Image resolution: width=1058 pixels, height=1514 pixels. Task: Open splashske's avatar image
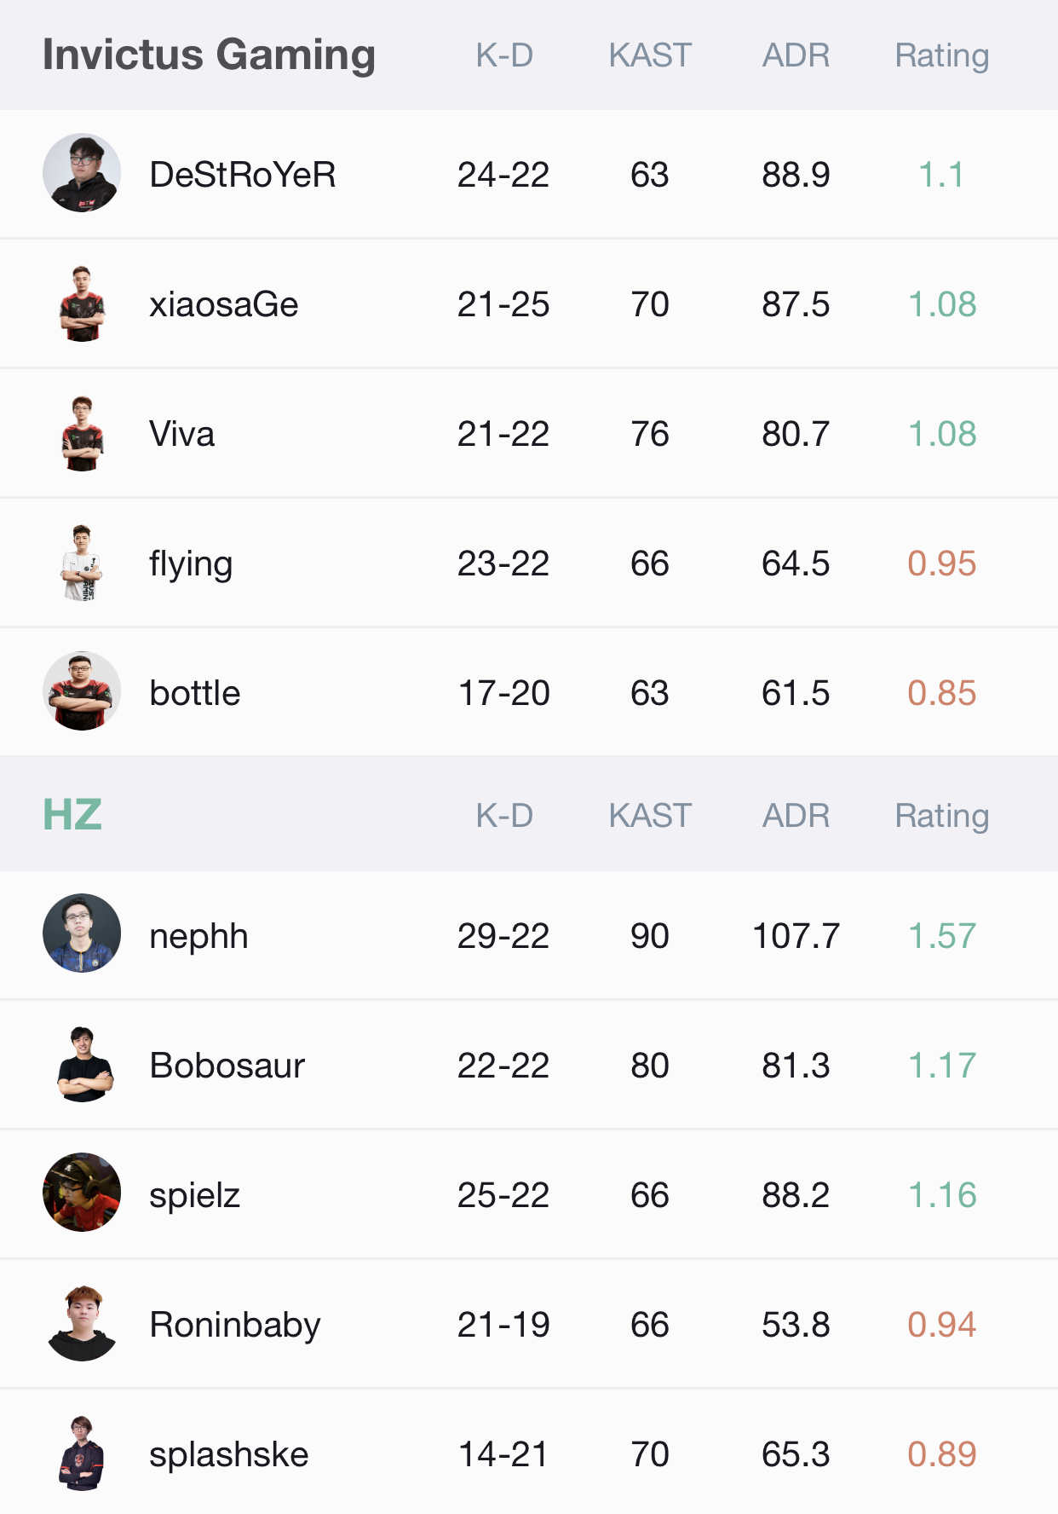coord(82,1453)
